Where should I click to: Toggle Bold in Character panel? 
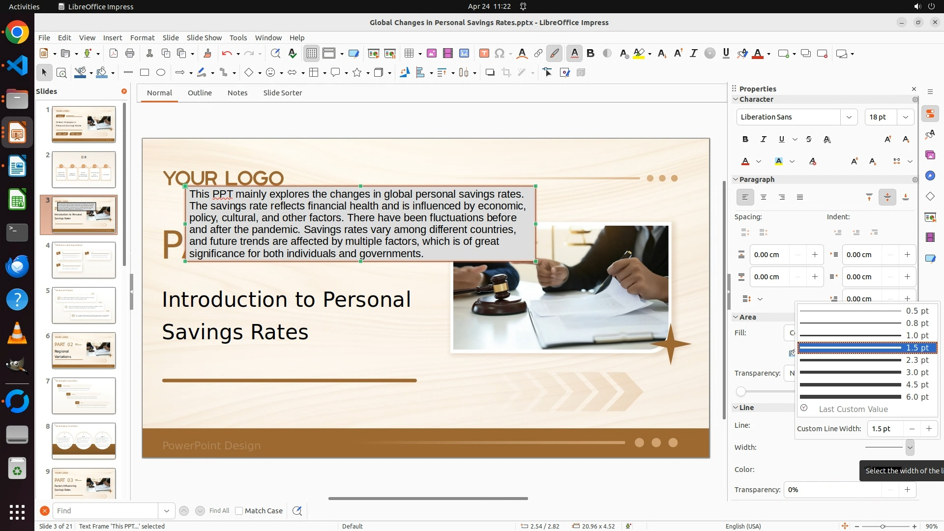[x=745, y=140]
